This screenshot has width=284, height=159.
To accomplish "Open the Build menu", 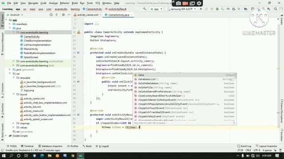I will pos(75,3).
